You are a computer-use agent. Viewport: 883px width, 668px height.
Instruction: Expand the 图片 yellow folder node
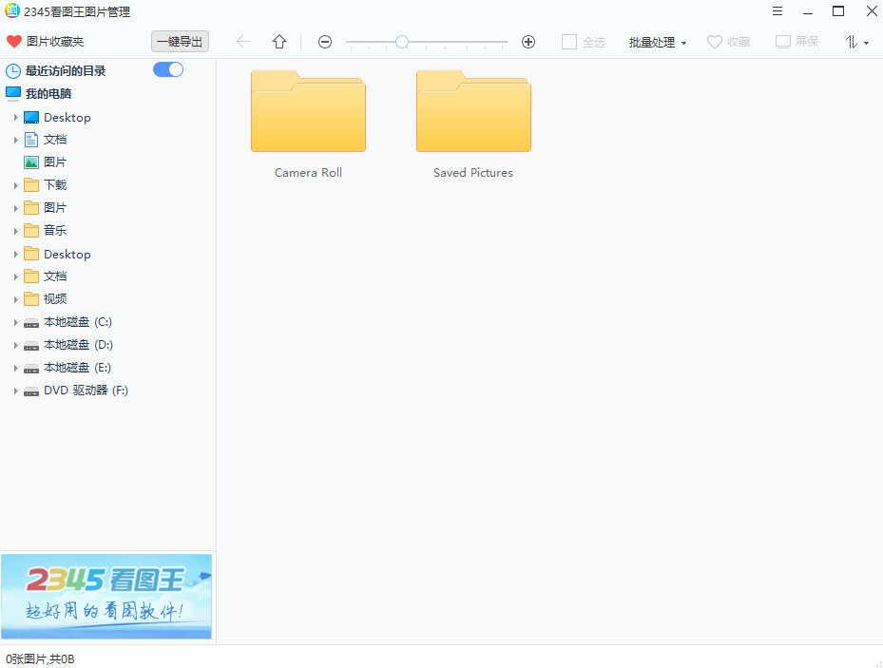[x=16, y=208]
